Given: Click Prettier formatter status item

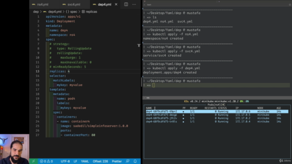Looking at the screenshot, I should [x=117, y=161].
